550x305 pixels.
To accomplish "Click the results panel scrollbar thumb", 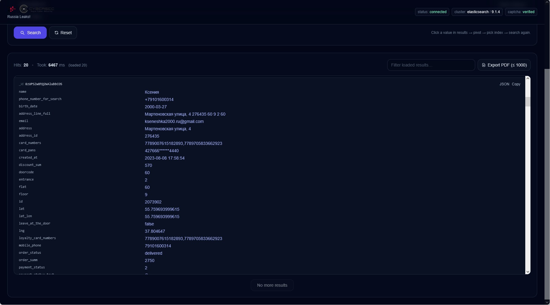I will 528,102.
